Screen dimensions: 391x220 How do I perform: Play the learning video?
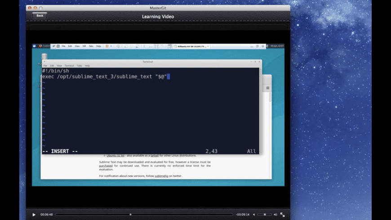click(x=34, y=215)
